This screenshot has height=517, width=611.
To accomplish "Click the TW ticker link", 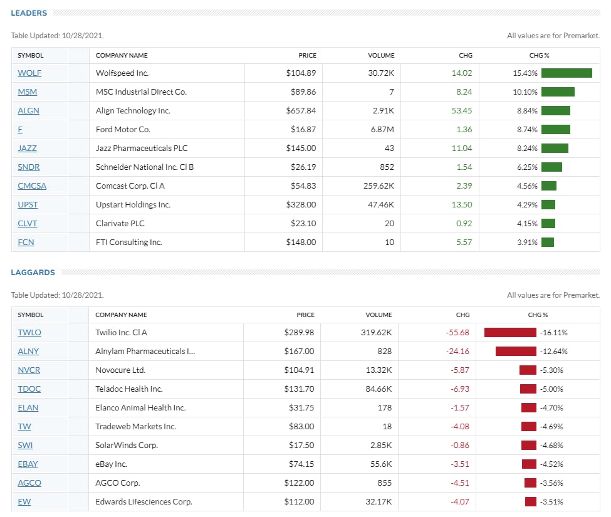I will point(24,427).
